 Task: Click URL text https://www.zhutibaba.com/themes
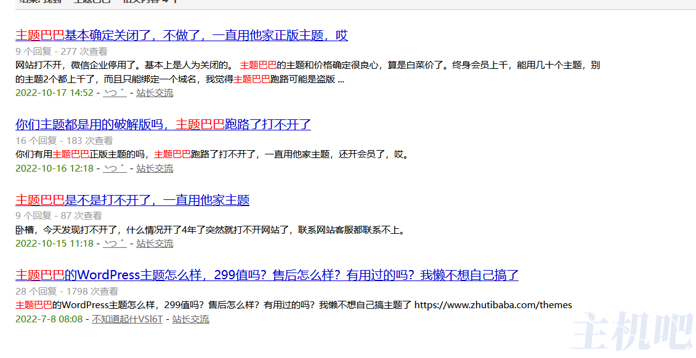pyautogui.click(x=493, y=305)
